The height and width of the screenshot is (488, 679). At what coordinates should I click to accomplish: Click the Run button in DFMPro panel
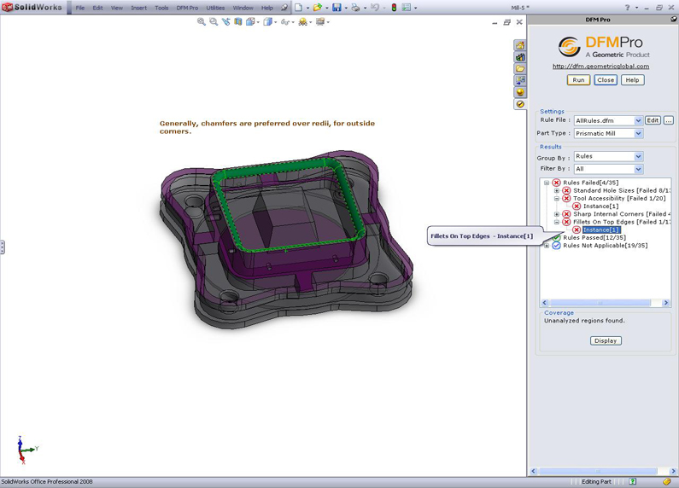point(578,80)
